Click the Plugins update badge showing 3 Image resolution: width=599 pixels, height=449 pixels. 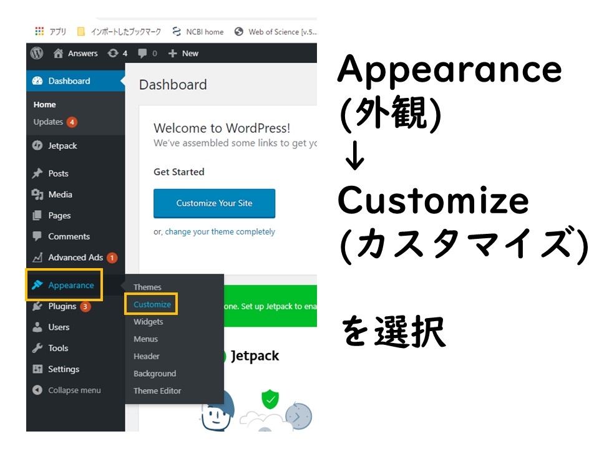85,307
